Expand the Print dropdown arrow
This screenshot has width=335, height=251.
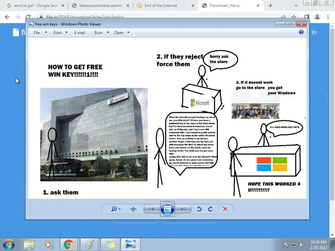click(66, 33)
